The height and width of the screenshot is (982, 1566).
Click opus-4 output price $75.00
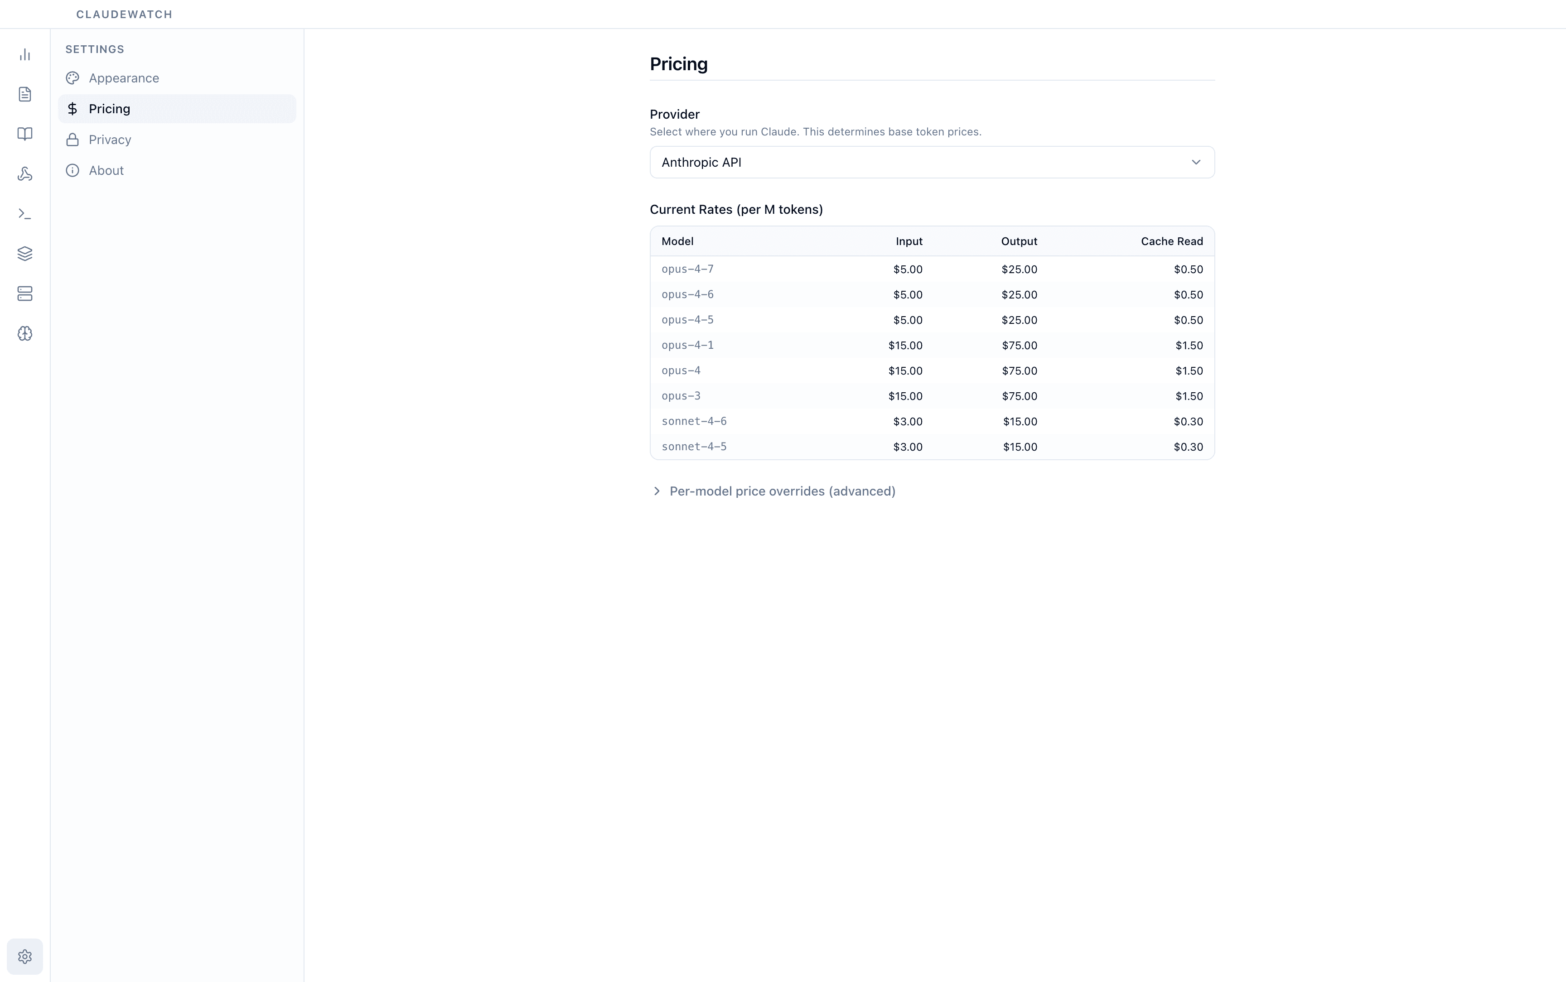[x=1019, y=371]
